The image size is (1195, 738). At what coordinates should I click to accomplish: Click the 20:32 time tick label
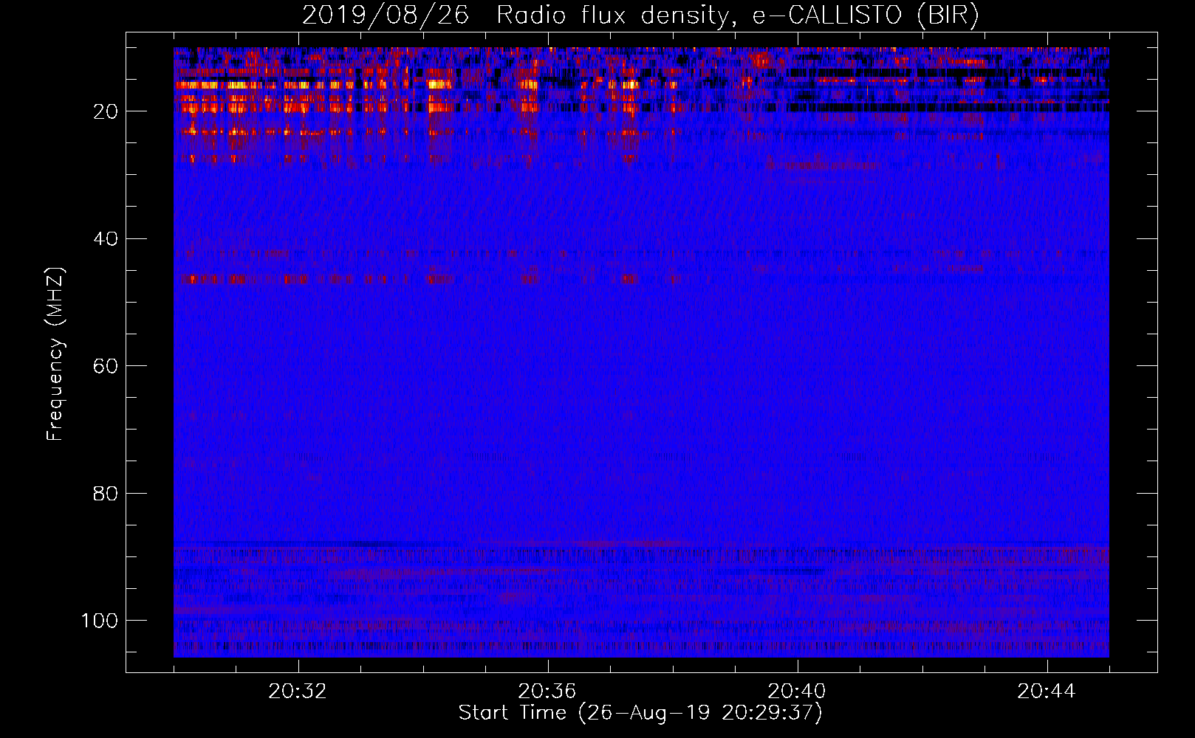[x=298, y=692]
